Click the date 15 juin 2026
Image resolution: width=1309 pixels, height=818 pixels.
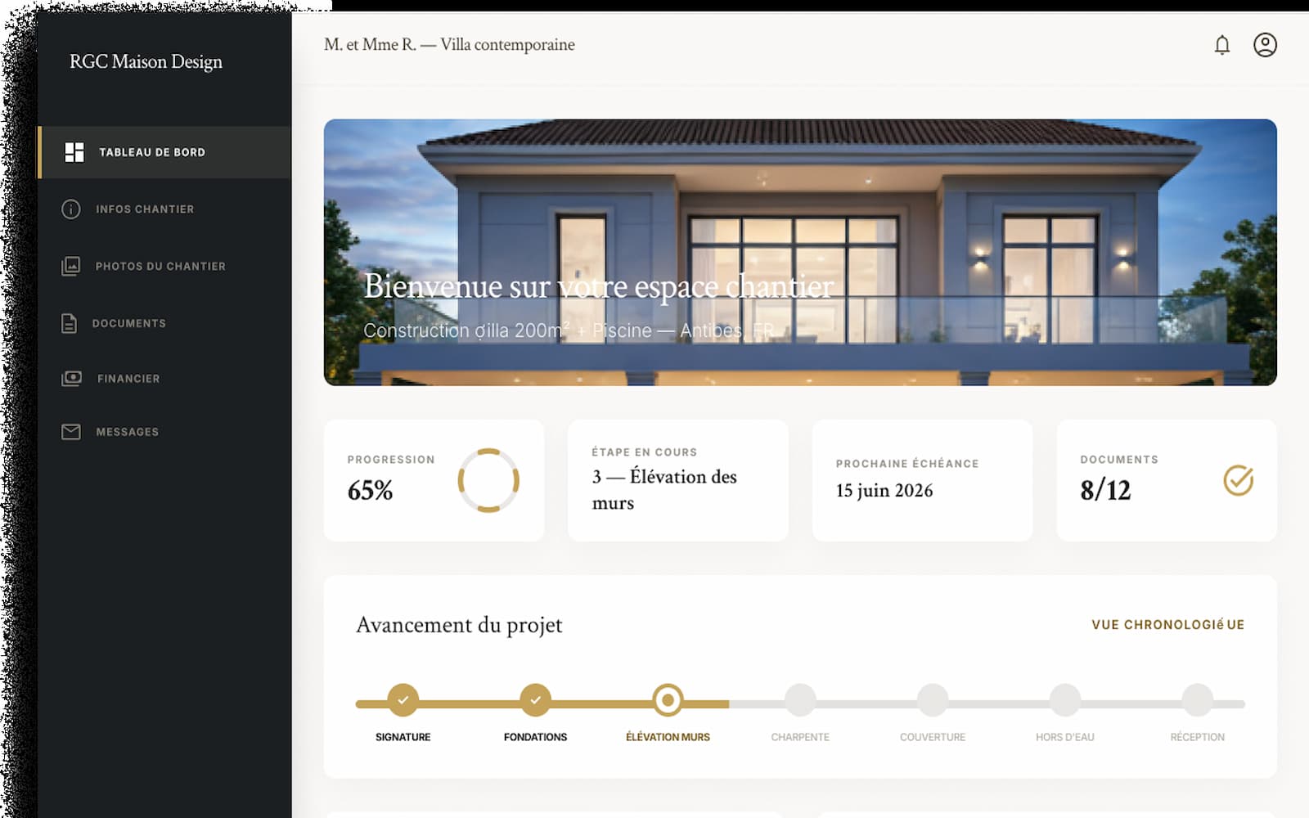click(884, 491)
